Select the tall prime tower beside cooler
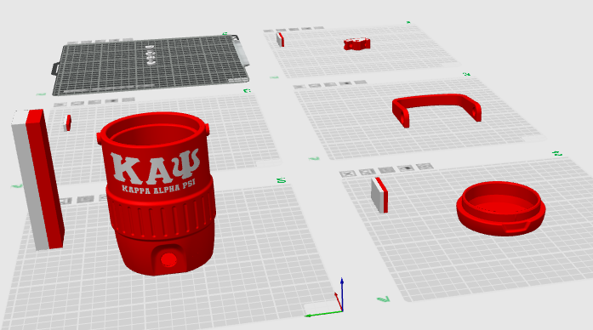Viewport: 593px width, 330px height. click(x=37, y=179)
